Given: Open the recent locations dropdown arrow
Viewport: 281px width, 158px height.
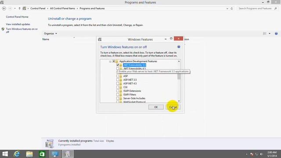Looking at the screenshot, I should tap(15, 8).
